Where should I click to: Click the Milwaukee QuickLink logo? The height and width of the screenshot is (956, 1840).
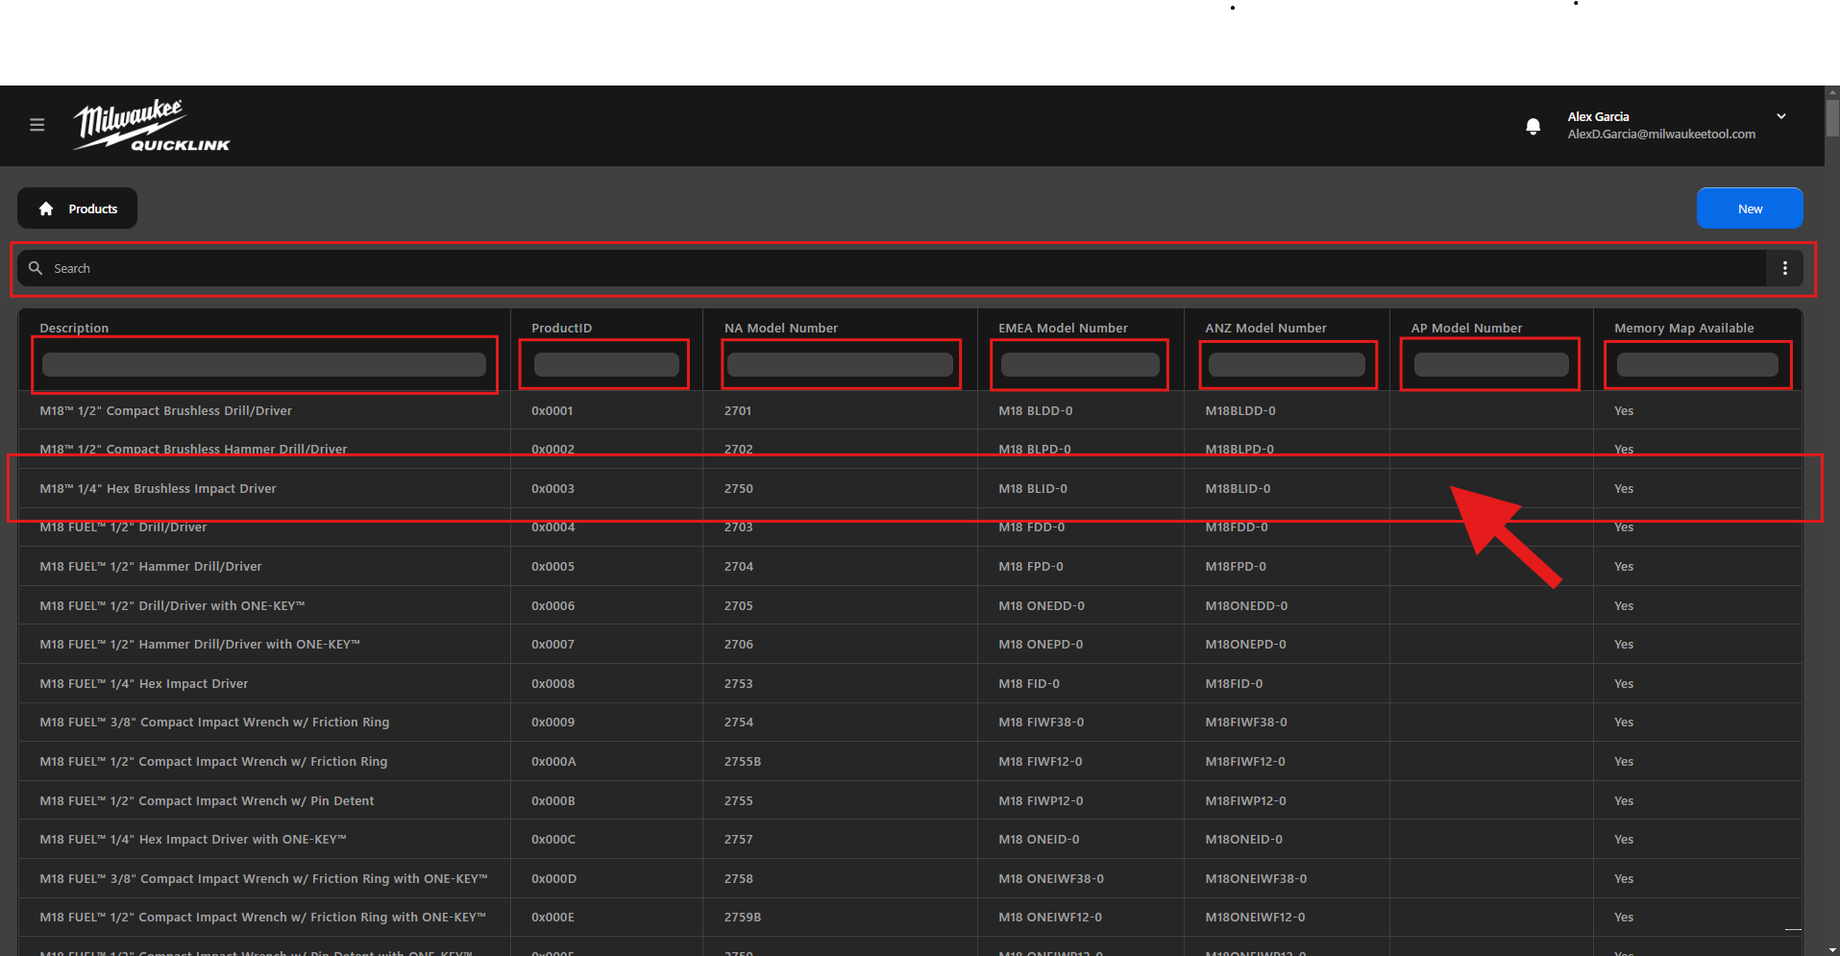[x=152, y=125]
